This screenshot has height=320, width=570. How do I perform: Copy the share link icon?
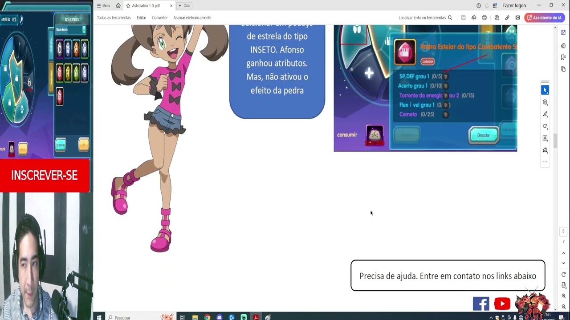pos(507,18)
